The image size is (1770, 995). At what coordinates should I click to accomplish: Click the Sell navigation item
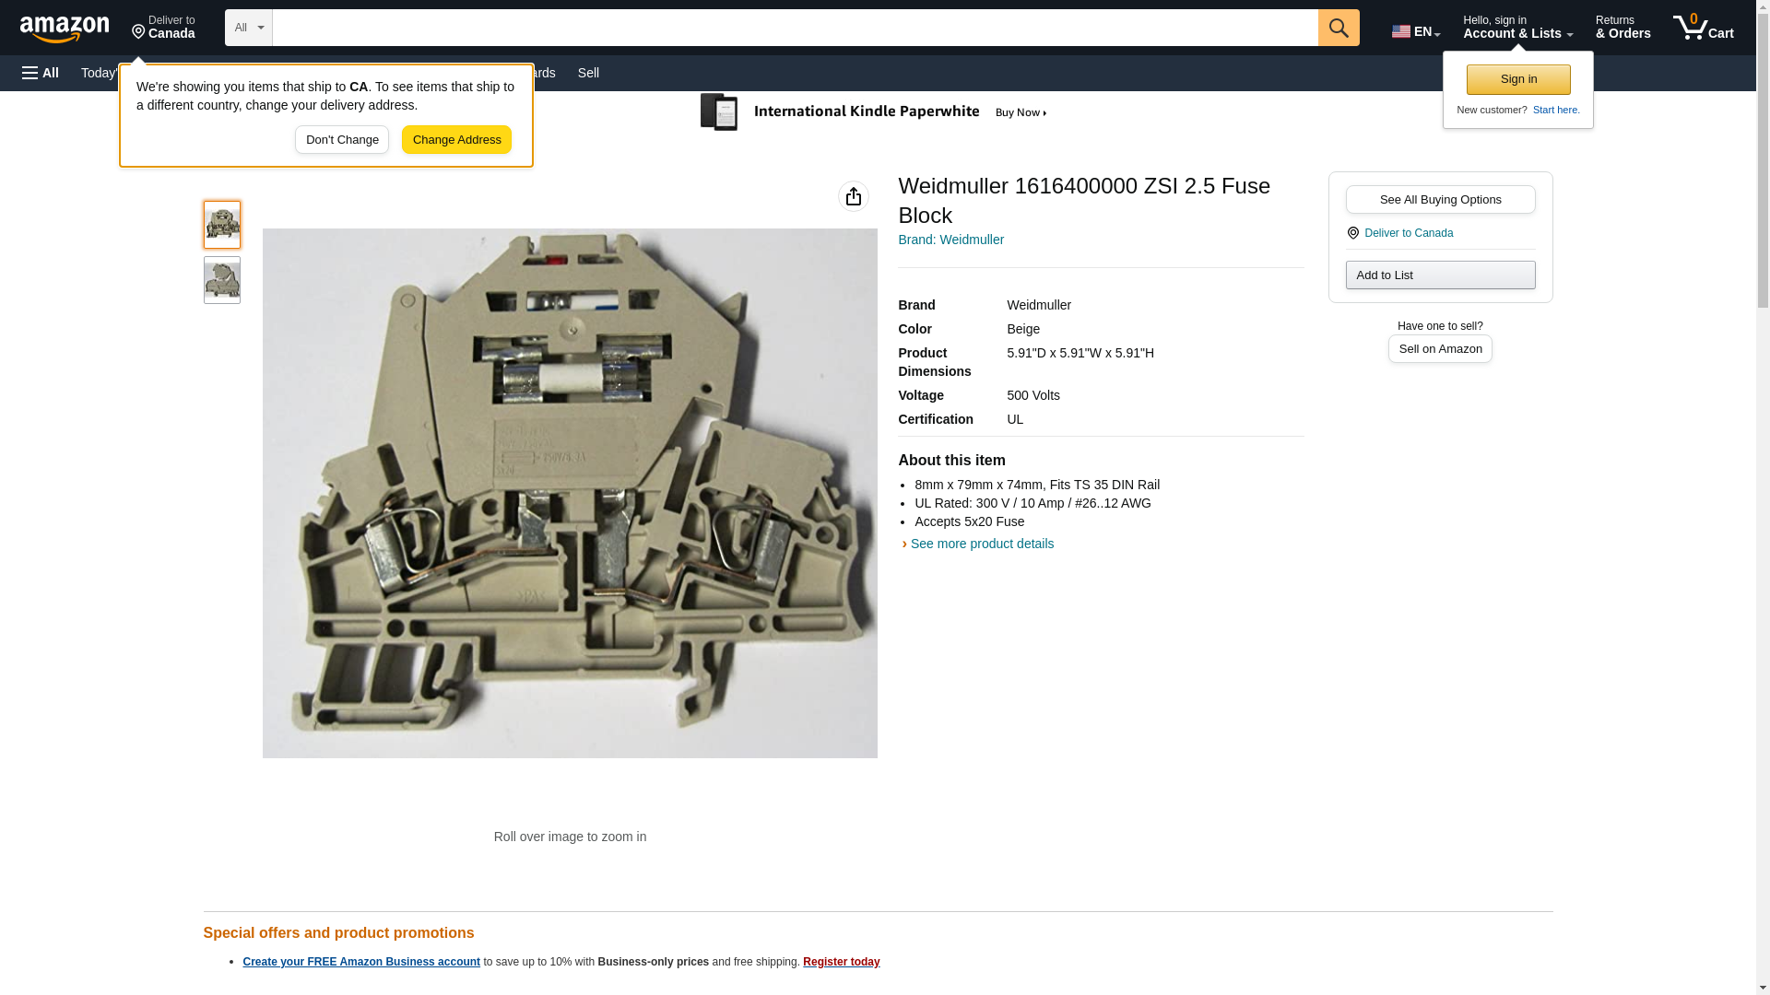pos(588,73)
